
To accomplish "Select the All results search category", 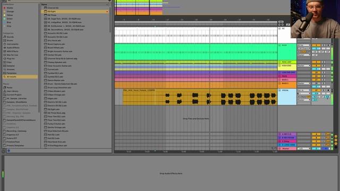I will [20, 76].
